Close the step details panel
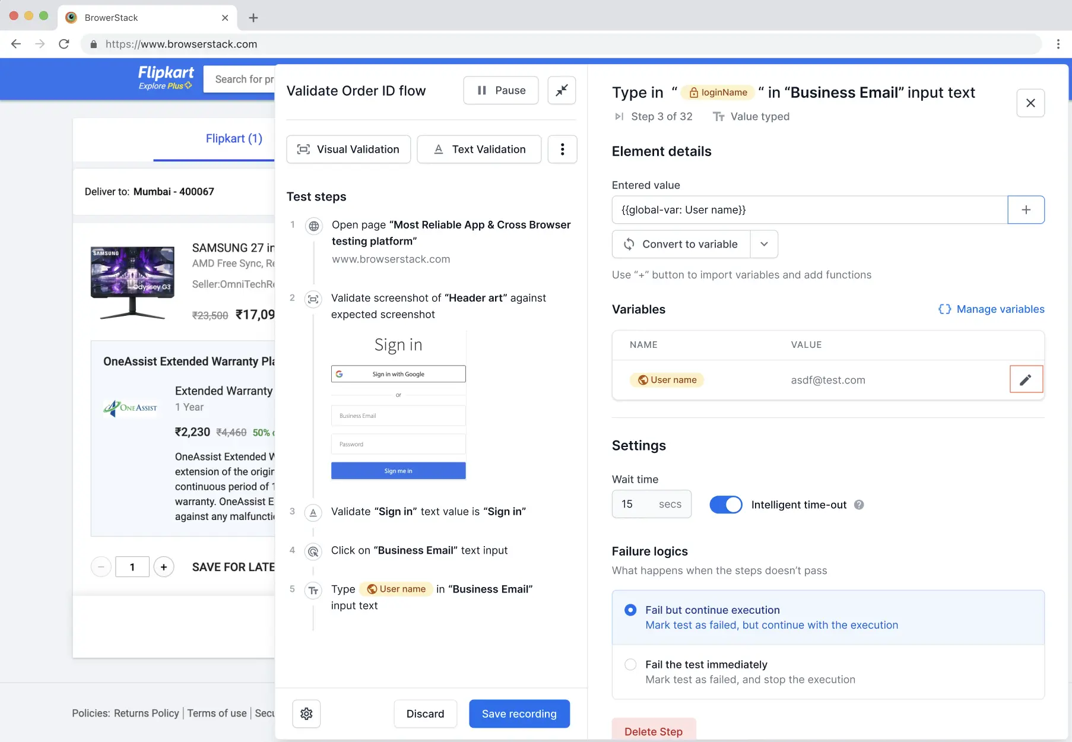This screenshot has height=742, width=1072. pyautogui.click(x=1030, y=103)
